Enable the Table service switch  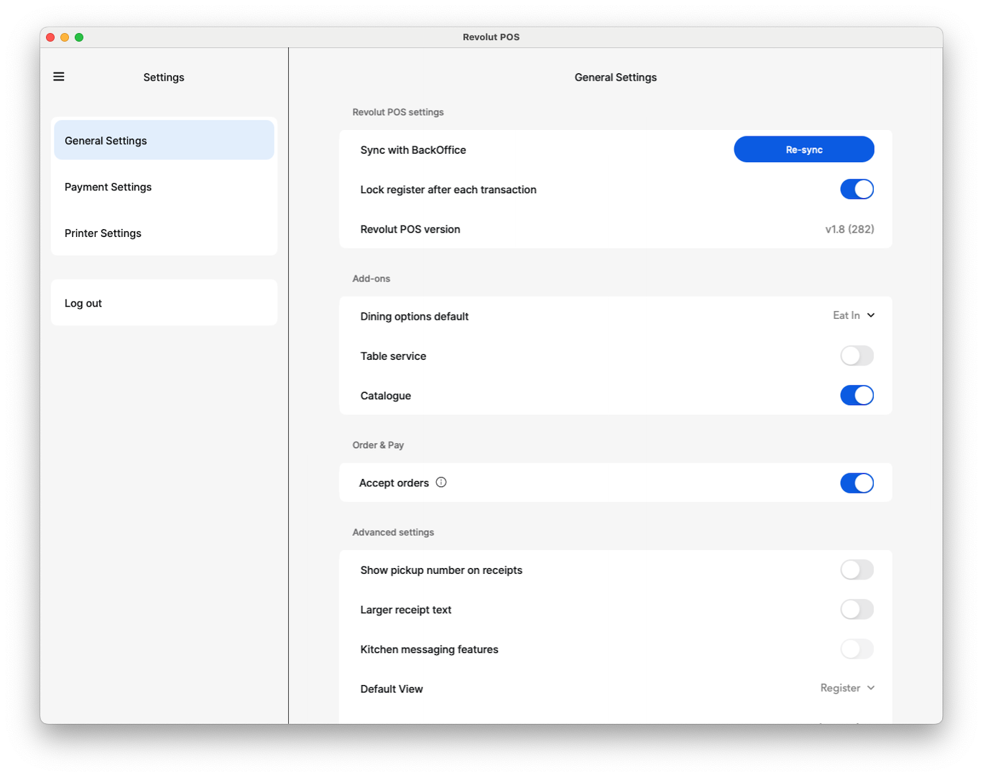point(857,355)
